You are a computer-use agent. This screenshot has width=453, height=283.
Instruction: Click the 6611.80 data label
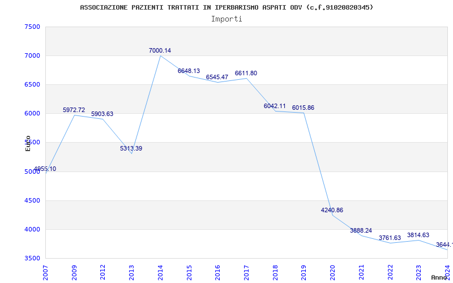click(246, 74)
